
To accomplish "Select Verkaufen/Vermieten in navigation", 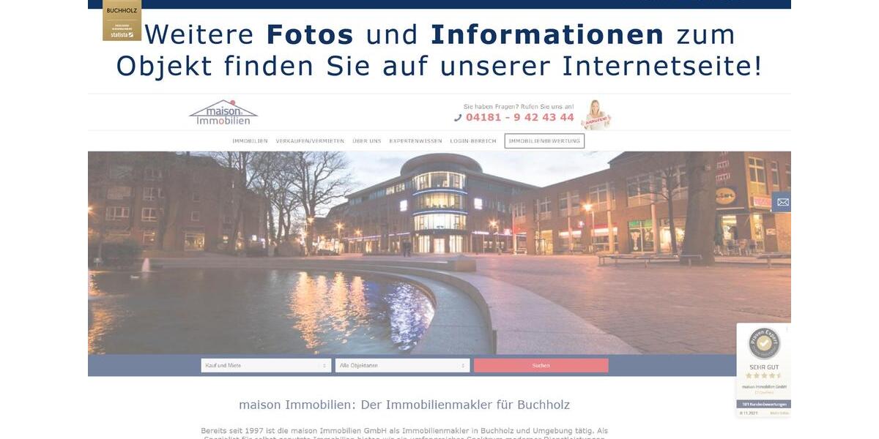I will click(310, 141).
